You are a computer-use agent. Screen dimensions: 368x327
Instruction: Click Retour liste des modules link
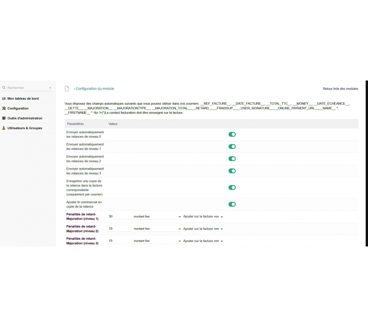tap(340, 89)
